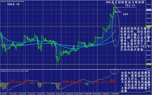
Task: Click the 23 Aug 16:00 date label
Action: (79, 94)
